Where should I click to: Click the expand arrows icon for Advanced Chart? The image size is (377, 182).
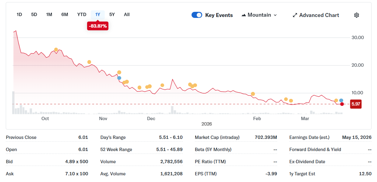pyautogui.click(x=295, y=15)
